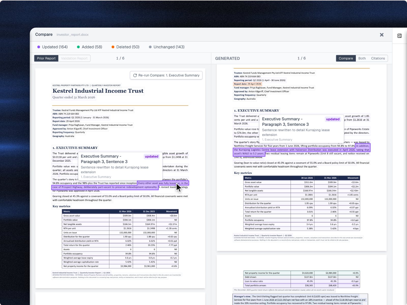Click the 'Total portfolio arrears' row label
The image size is (407, 305).
256,285
